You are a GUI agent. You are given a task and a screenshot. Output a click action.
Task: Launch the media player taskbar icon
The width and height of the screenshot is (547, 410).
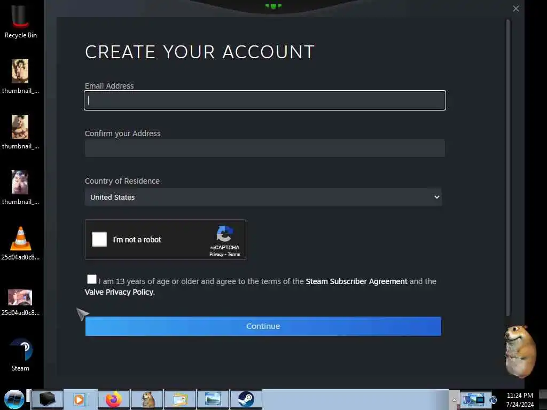[x=80, y=399]
